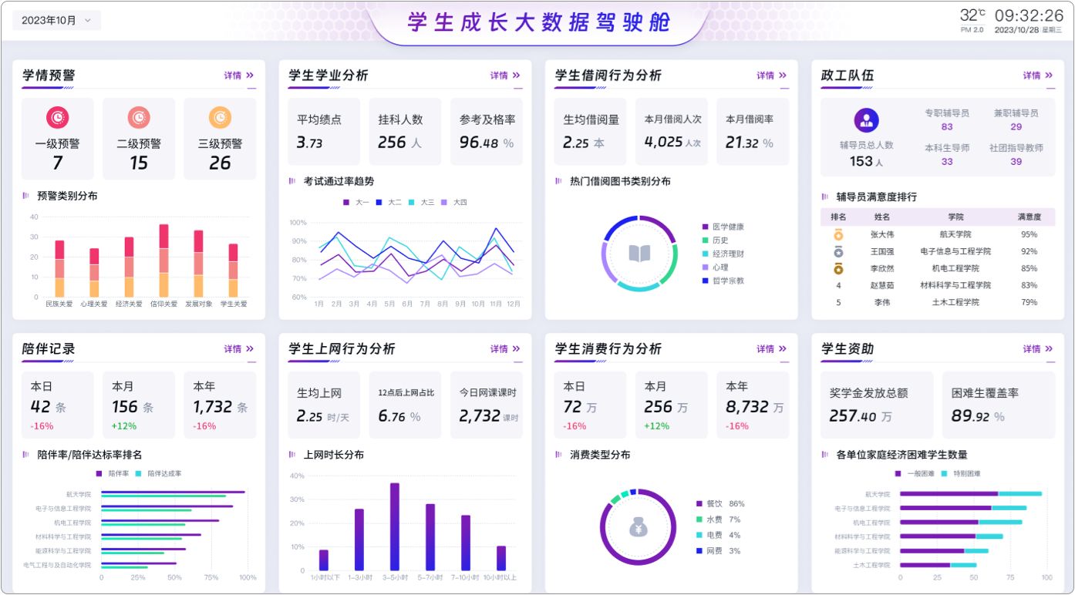Select the 赵慧茹 row in satisfaction table
The height and width of the screenshot is (595, 1075).
(938, 285)
